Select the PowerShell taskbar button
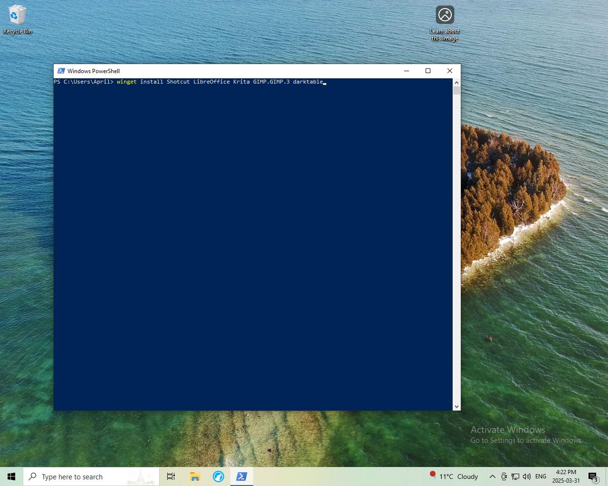The width and height of the screenshot is (608, 486). pyautogui.click(x=242, y=477)
